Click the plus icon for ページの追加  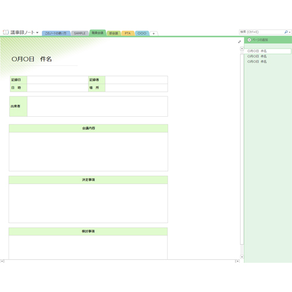click(x=249, y=40)
